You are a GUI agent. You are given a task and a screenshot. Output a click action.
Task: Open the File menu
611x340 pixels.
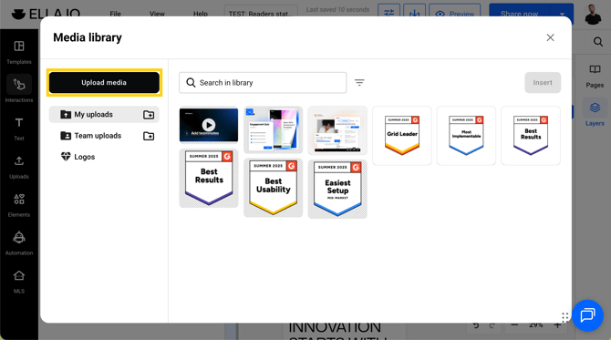pyautogui.click(x=115, y=14)
